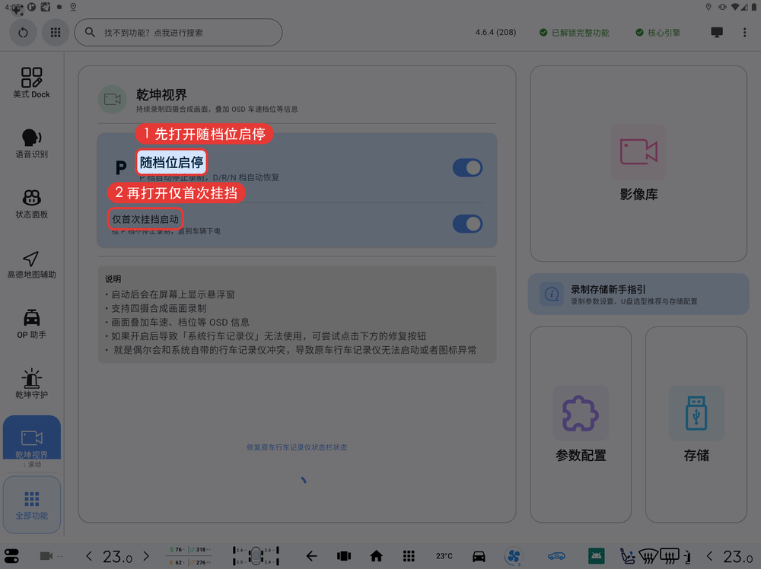Open battery and range stats widget
Screen dimensions: 761x569
tap(189, 556)
